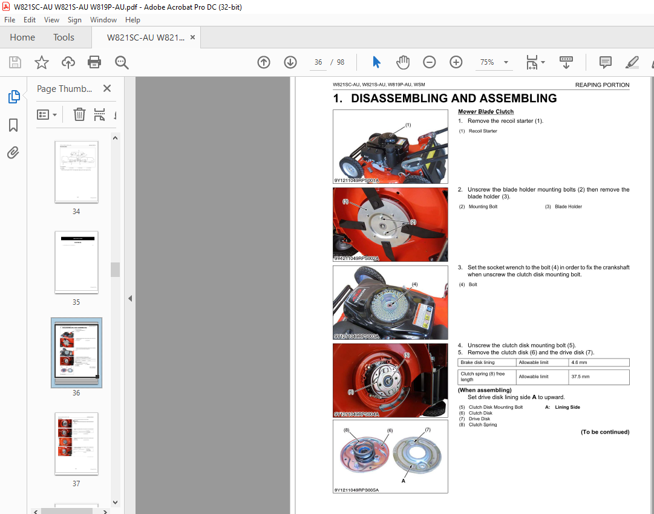Activate the Hand pan tool
Image resolution: width=654 pixels, height=514 pixels.
coord(402,62)
